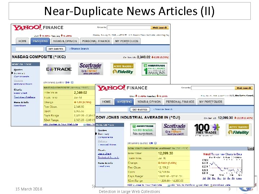Open the MY PORTFOLIOS tab in the Dow Jones page
Viewport: 259px width, 194px height.
click(x=210, y=102)
